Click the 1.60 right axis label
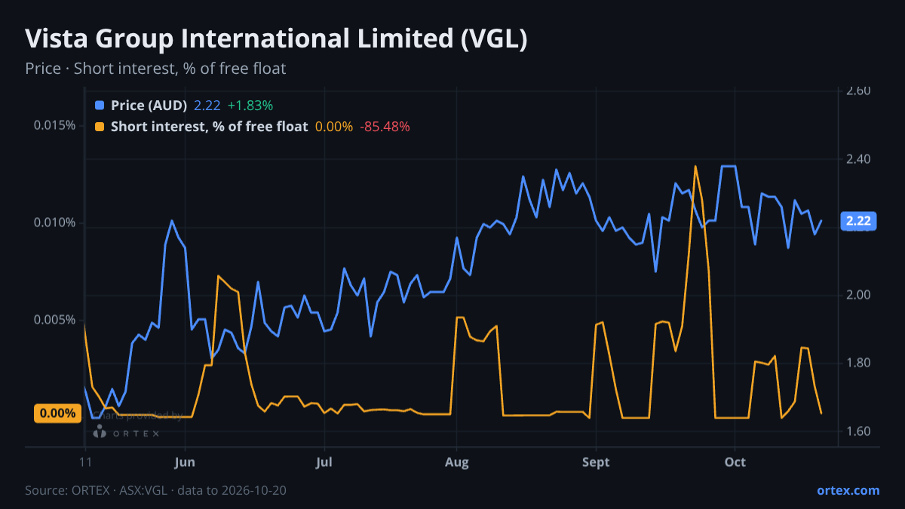 [858, 431]
